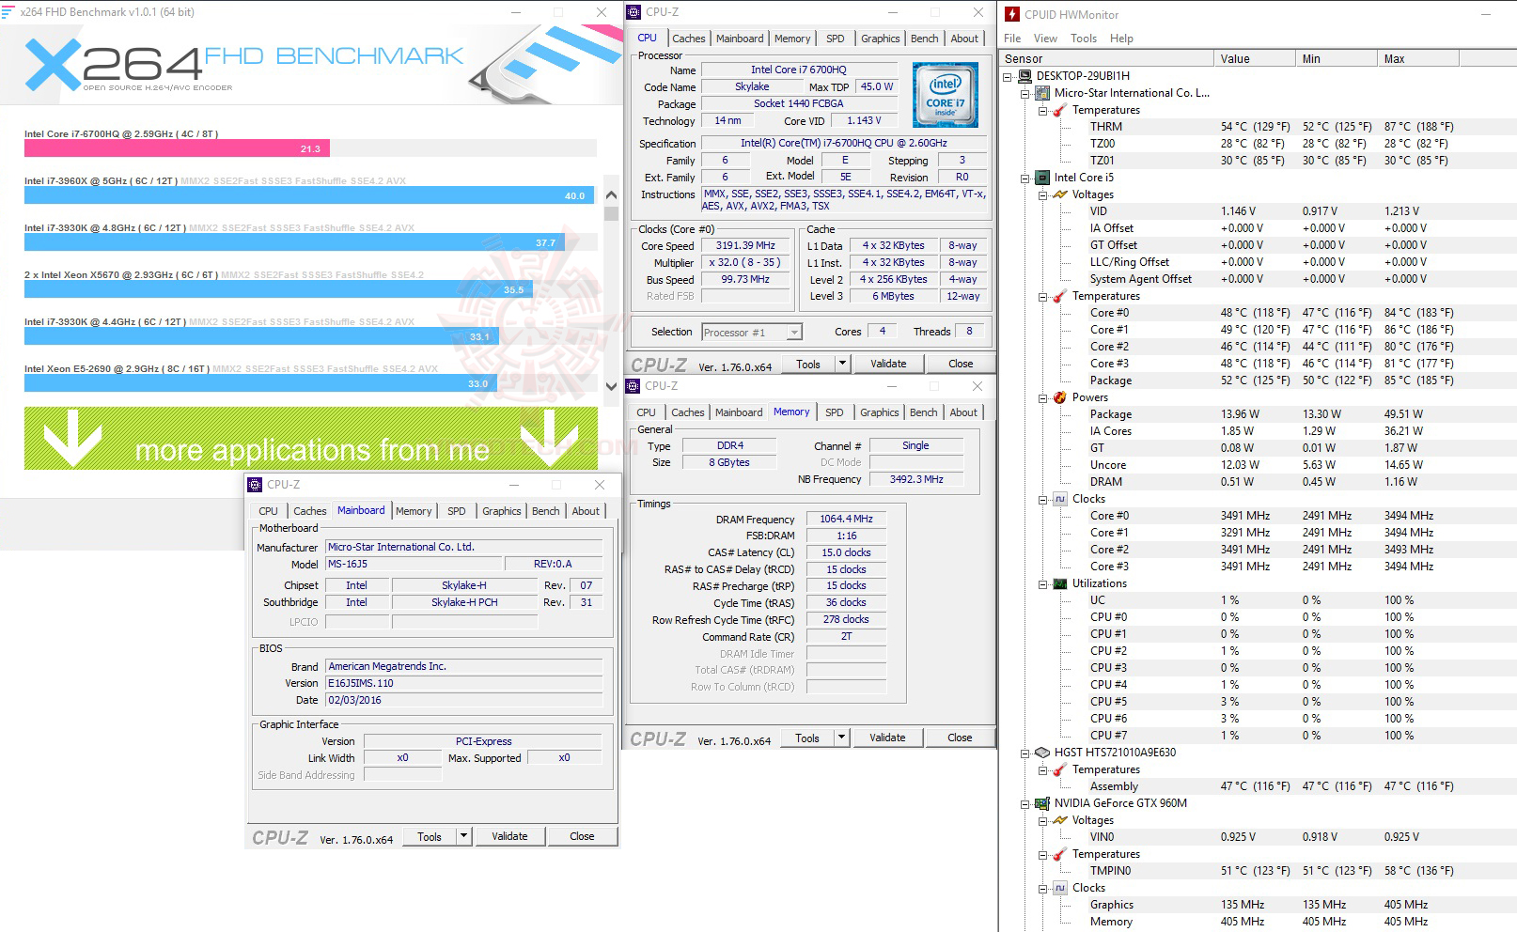The height and width of the screenshot is (932, 1517).
Task: Click the CPU-Z chip icon on Mainboard window
Action: point(254,485)
